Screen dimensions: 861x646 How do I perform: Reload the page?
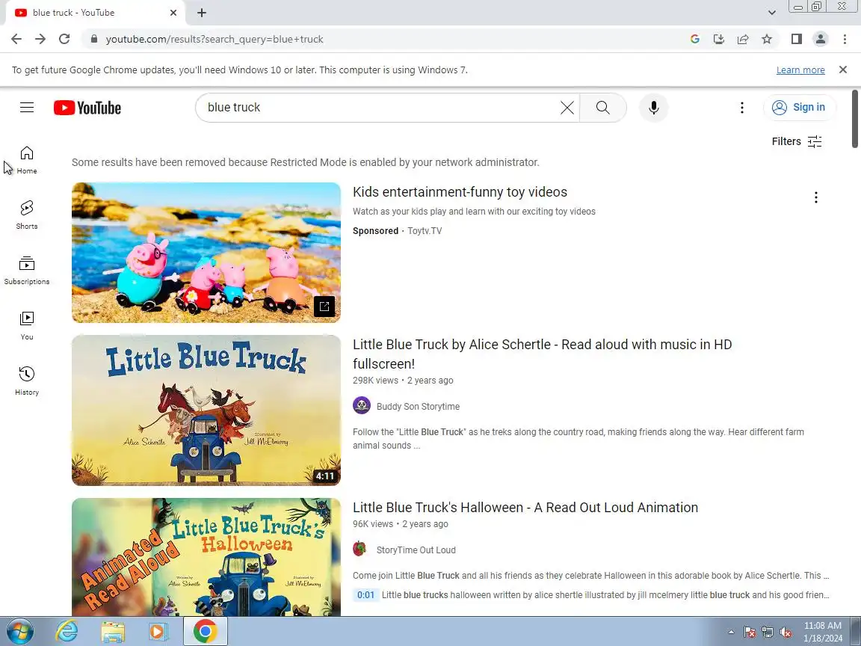tap(64, 39)
